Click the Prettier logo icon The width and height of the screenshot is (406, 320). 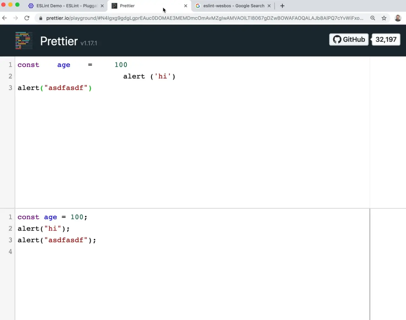pyautogui.click(x=24, y=41)
